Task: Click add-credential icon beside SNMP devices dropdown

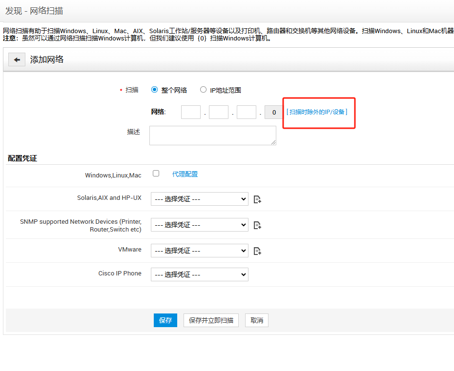Action: [257, 225]
